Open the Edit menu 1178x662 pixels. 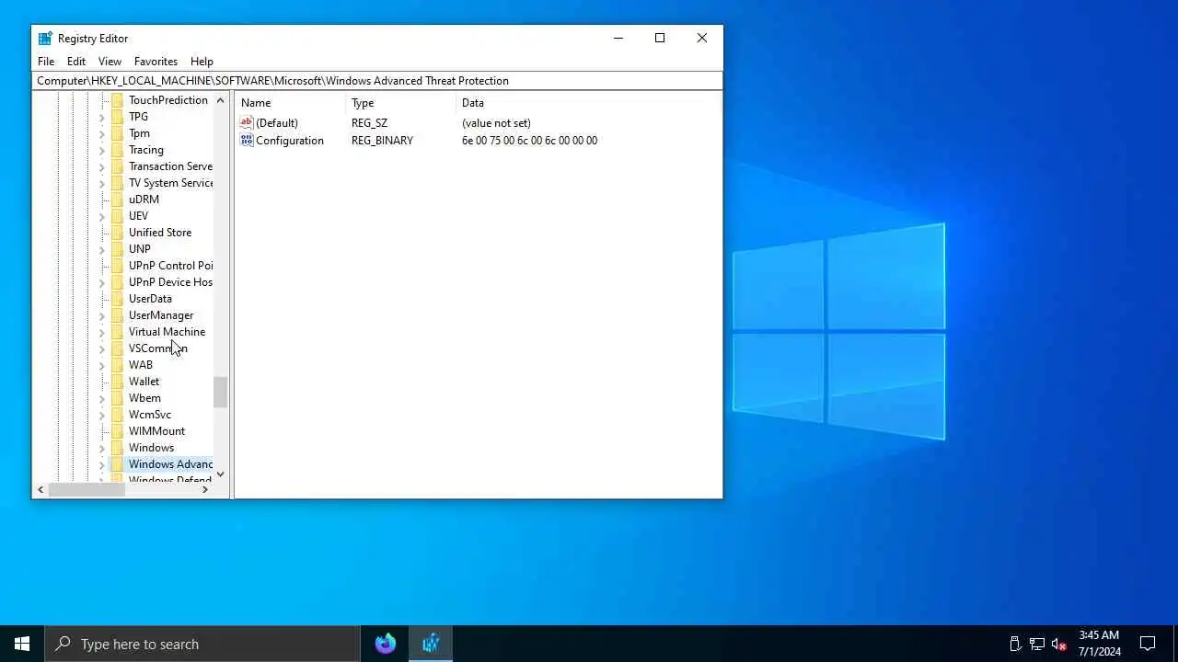coord(76,62)
